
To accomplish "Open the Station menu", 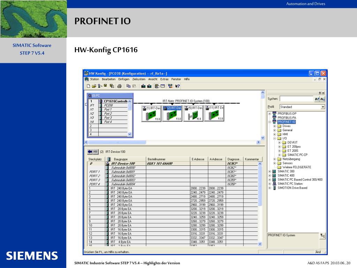I will click(x=94, y=79).
